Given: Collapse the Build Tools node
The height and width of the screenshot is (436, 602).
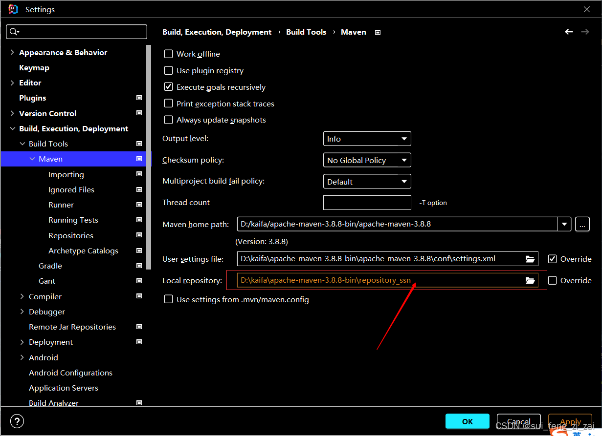Looking at the screenshot, I should point(22,144).
